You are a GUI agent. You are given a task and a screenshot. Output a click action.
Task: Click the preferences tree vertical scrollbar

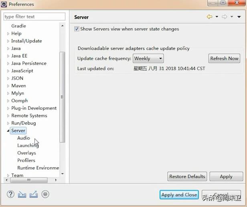point(62,96)
